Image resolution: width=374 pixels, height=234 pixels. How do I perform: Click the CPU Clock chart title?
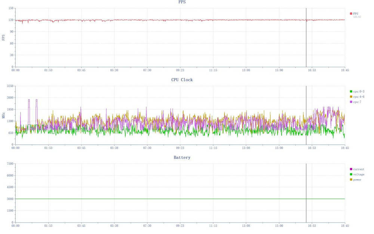point(182,80)
